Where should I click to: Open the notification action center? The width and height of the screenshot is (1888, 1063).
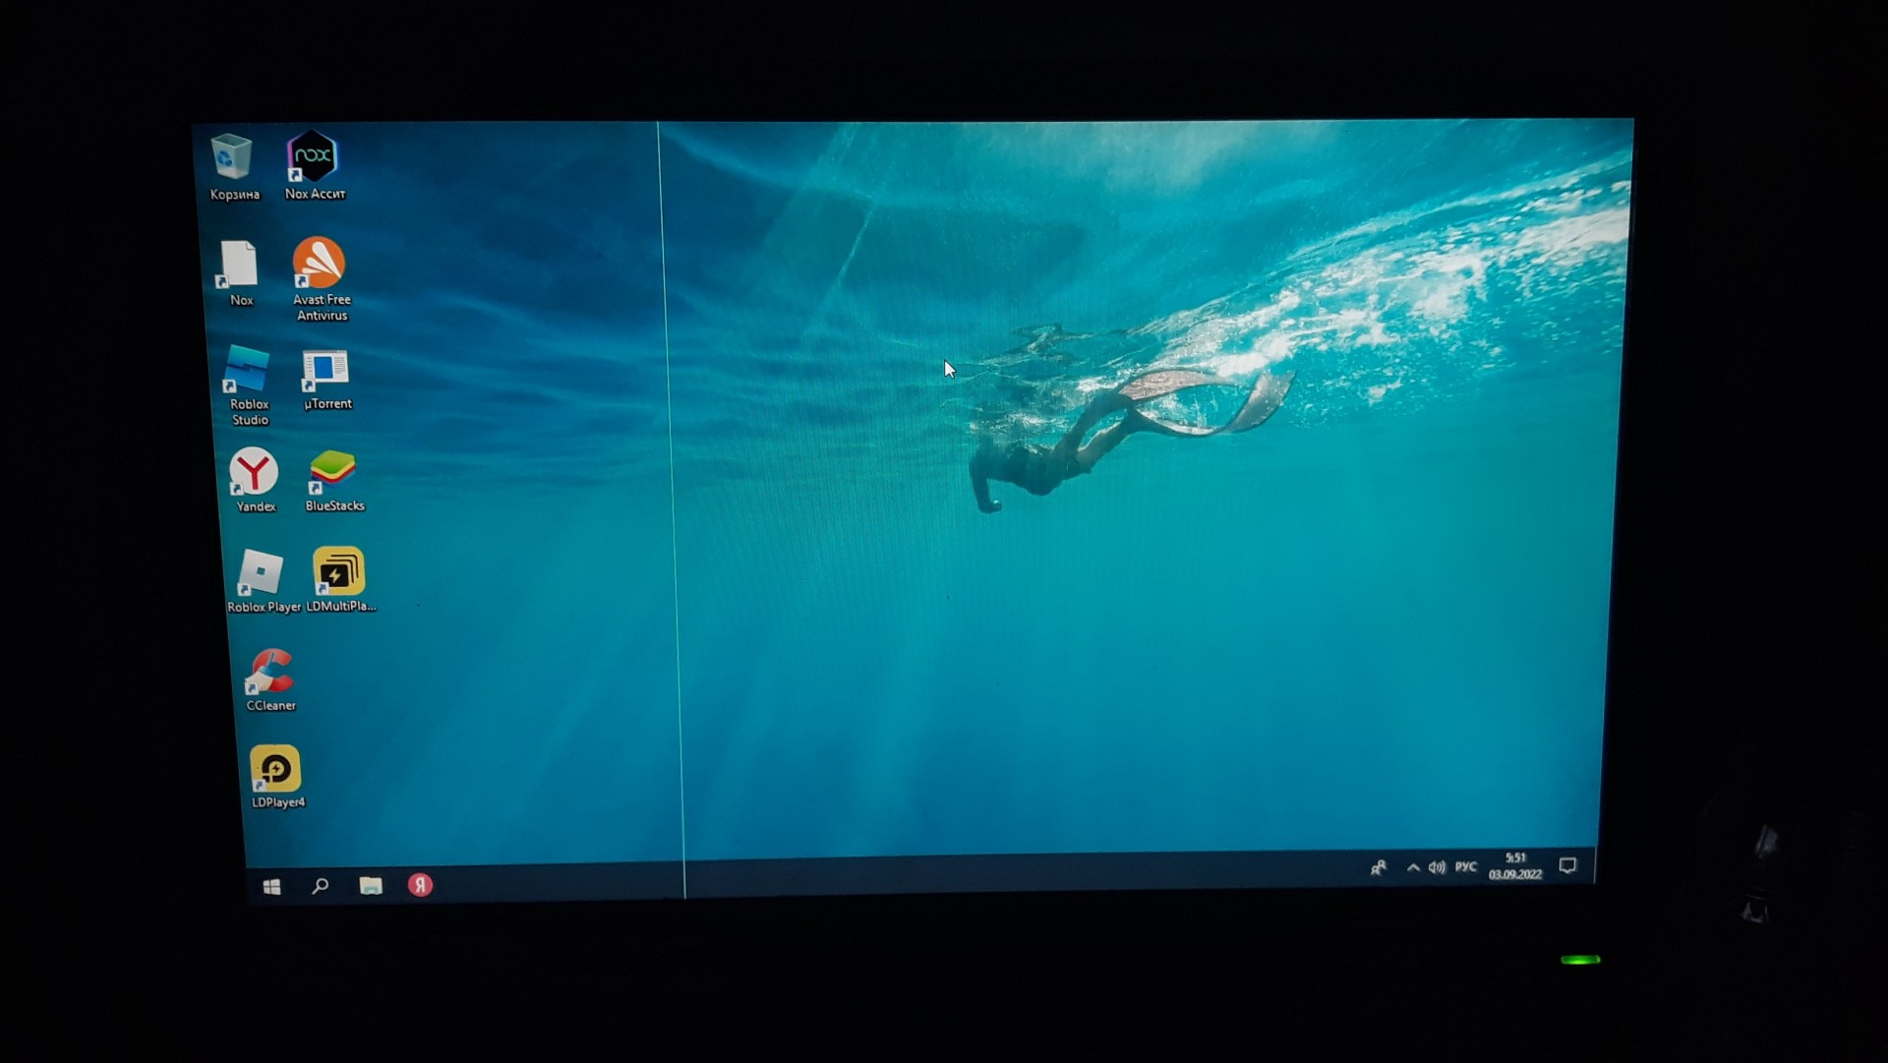(1568, 865)
